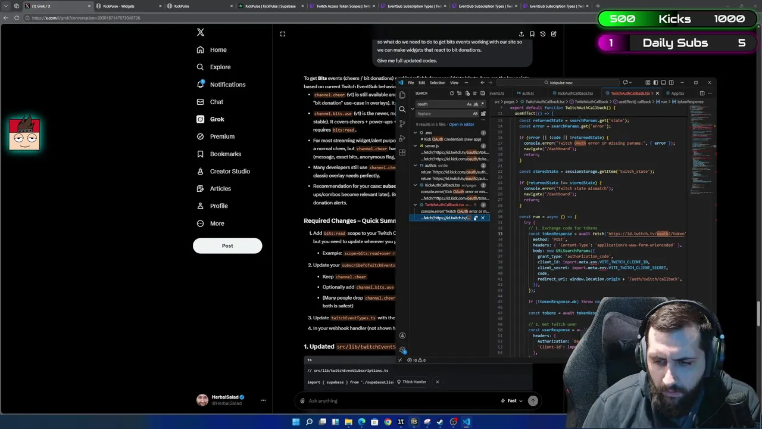The height and width of the screenshot is (429, 762).
Task: Toggle the View as Tree option for results
Action: click(475, 93)
